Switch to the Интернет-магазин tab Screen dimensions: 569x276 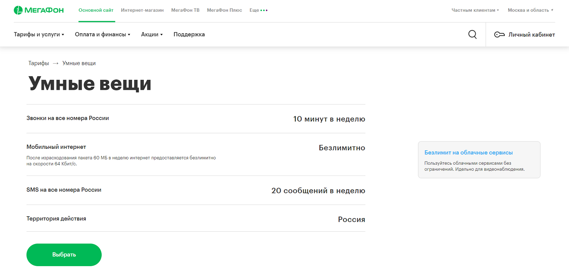142,10
